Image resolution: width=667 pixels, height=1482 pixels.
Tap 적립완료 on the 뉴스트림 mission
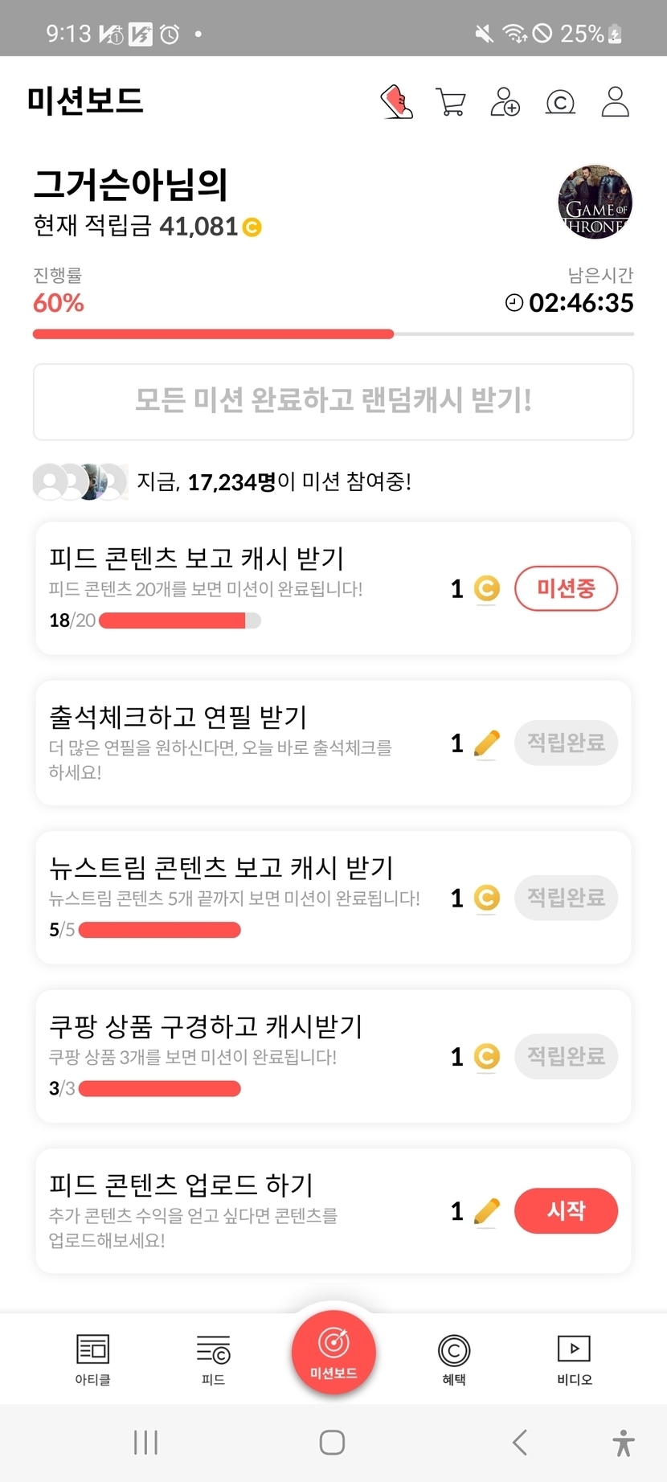(566, 897)
